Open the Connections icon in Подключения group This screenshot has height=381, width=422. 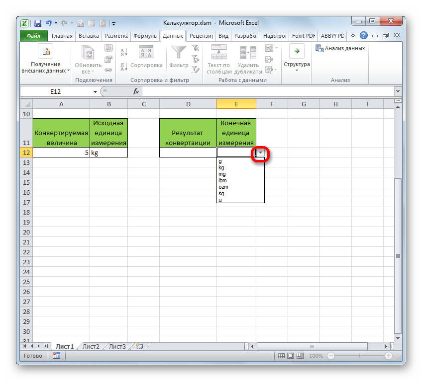tap(108, 48)
